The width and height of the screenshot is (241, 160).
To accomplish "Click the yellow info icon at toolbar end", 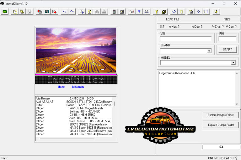I will coord(216,12).
